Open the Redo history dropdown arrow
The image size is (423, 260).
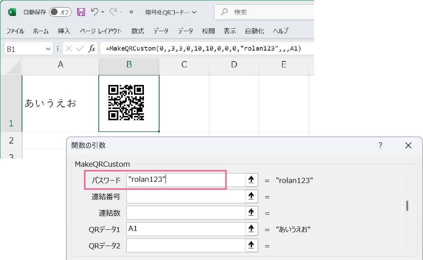(x=121, y=12)
